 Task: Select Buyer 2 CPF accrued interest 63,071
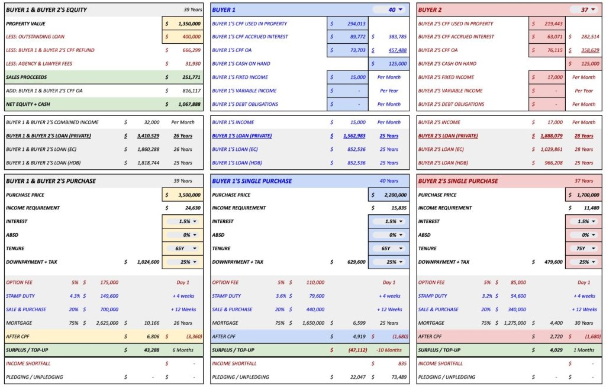click(547, 37)
